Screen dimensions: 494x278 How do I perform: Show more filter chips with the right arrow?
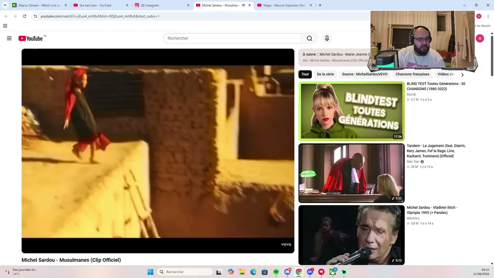pos(462,75)
